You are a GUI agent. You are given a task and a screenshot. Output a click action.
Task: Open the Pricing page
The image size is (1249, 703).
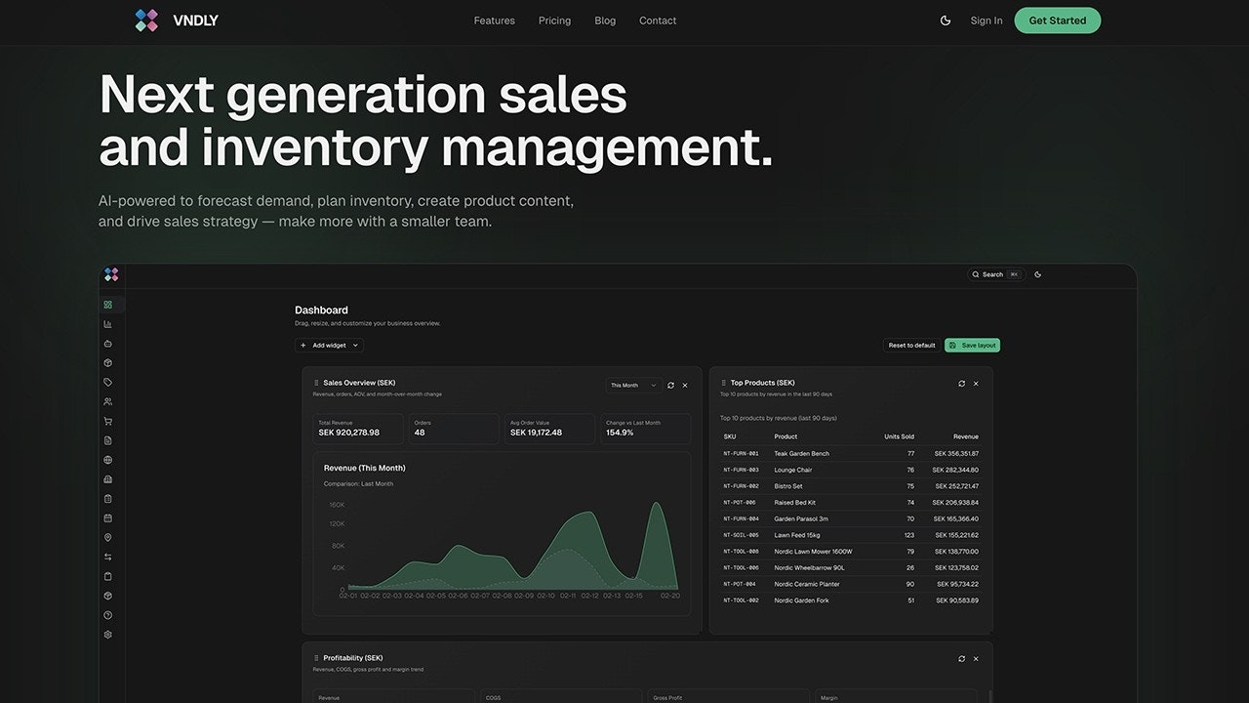(554, 21)
